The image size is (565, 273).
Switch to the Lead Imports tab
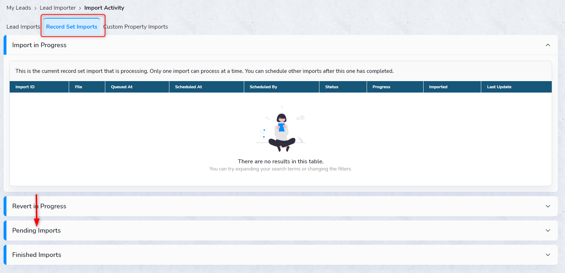[23, 27]
